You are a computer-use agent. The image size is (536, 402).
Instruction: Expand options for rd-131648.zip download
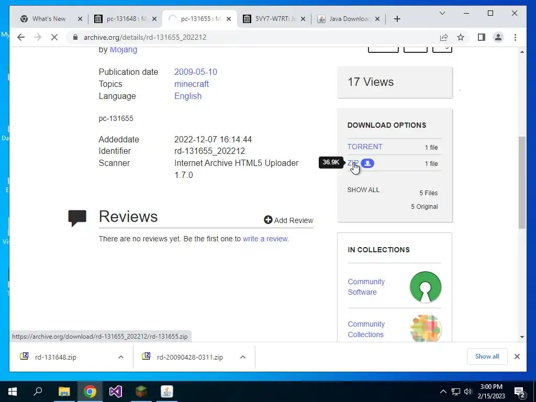[x=121, y=357]
